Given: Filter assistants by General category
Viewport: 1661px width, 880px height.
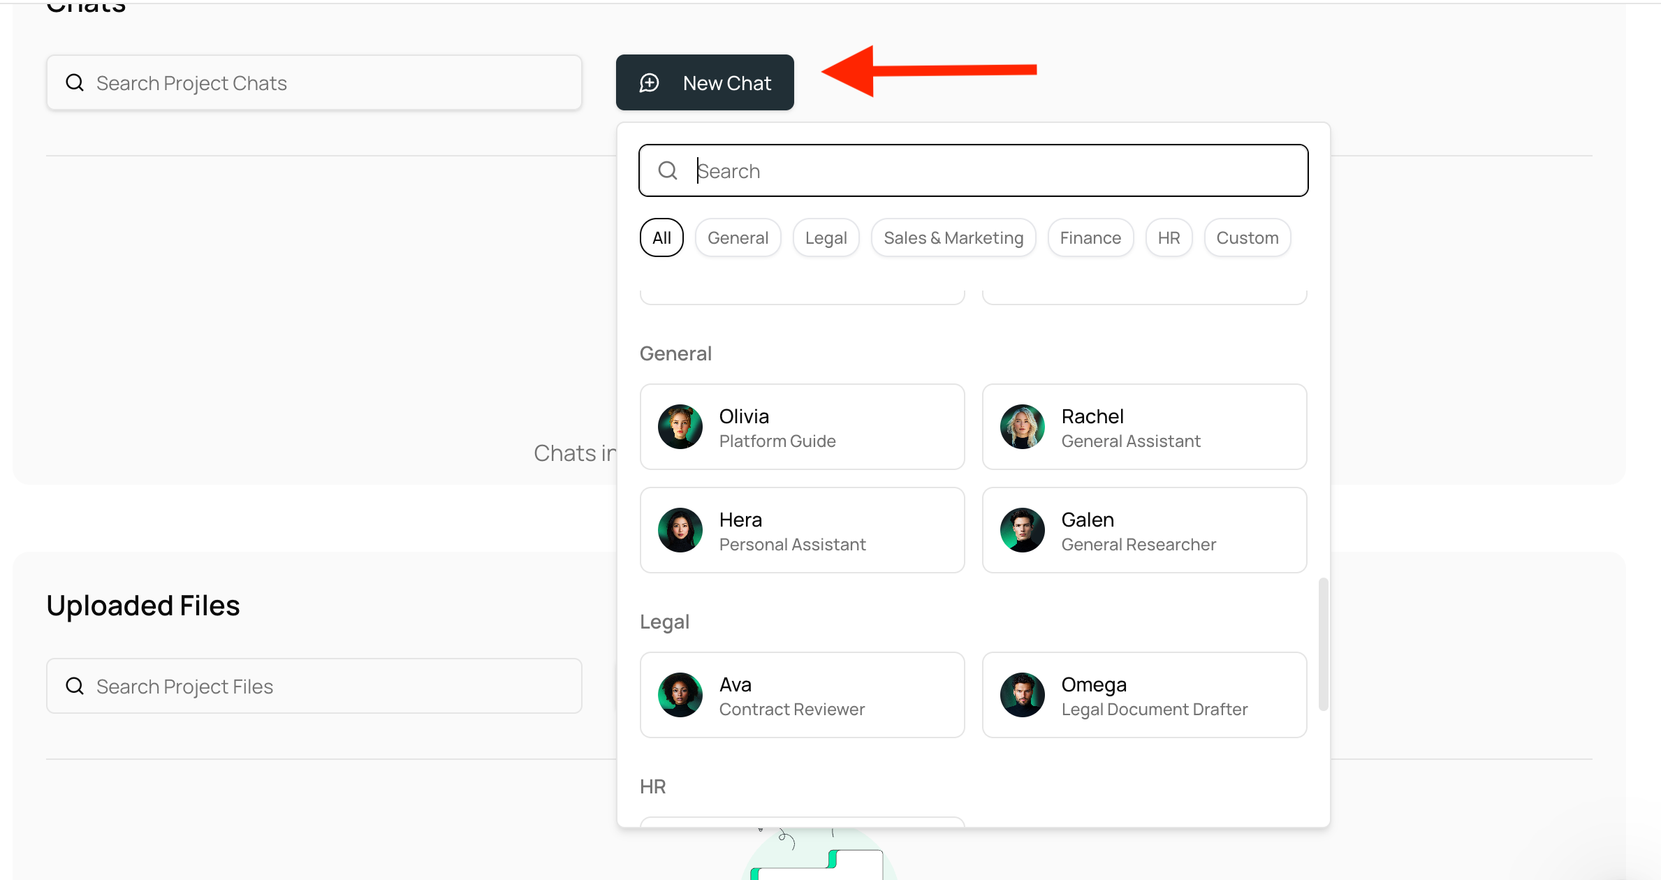Looking at the screenshot, I should pos(738,238).
